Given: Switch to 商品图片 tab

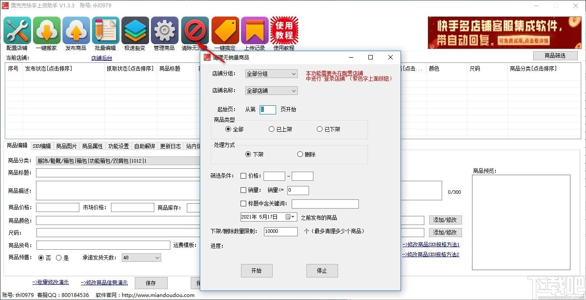Looking at the screenshot, I should coord(66,146).
